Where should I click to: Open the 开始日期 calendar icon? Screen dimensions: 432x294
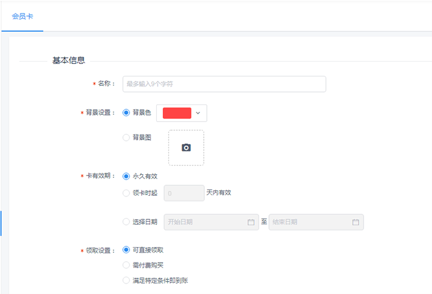[251, 222]
